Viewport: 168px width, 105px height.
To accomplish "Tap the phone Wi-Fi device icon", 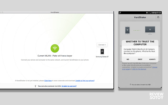I will (x=127, y=30).
